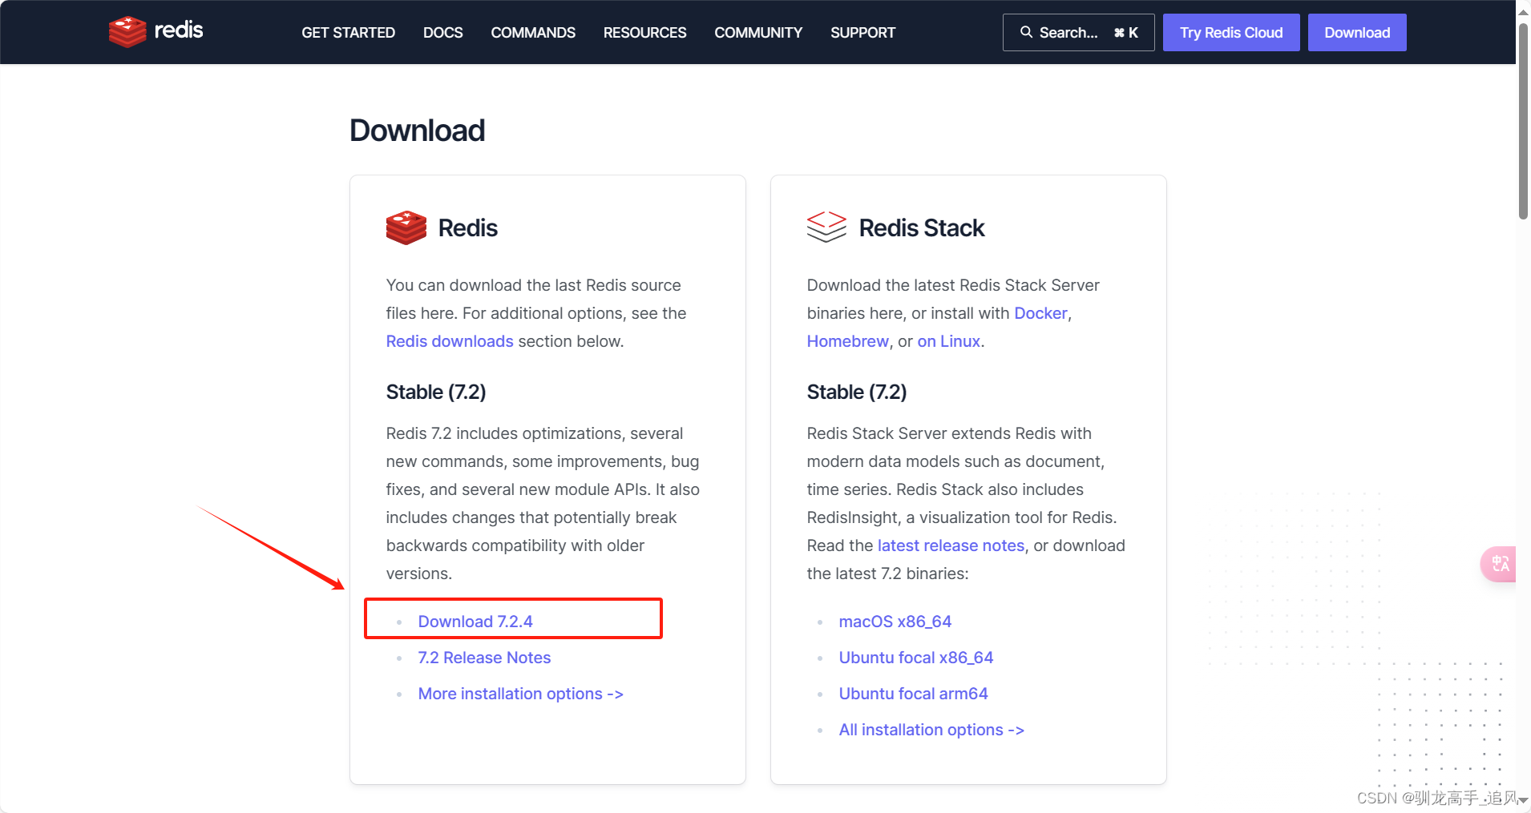Focus the Search field in the navbar
Viewport: 1531px width, 813px height.
[1078, 32]
